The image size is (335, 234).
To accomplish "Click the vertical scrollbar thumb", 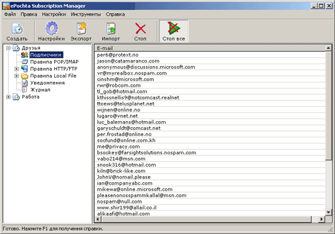I will 328,105.
